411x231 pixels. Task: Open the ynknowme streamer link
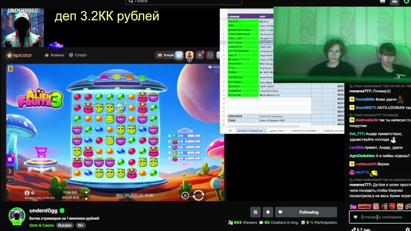pyautogui.click(x=235, y=116)
